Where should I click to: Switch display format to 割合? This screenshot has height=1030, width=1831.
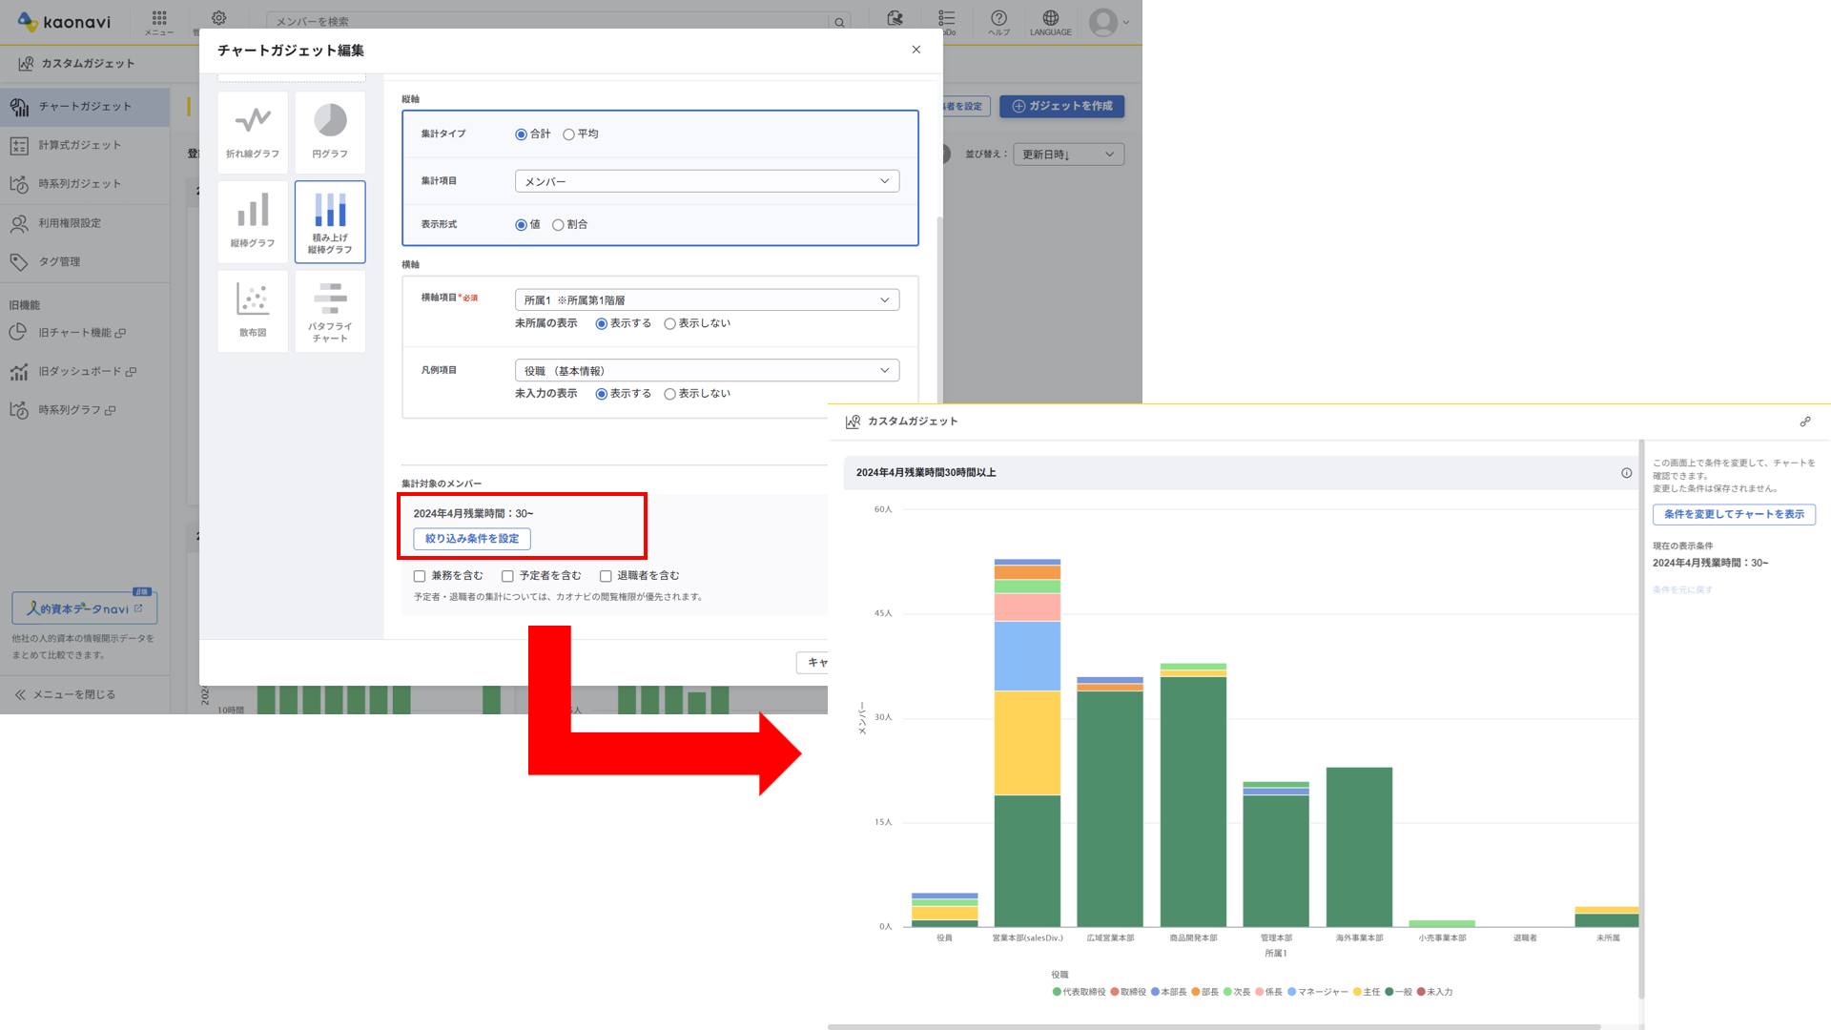tap(559, 225)
